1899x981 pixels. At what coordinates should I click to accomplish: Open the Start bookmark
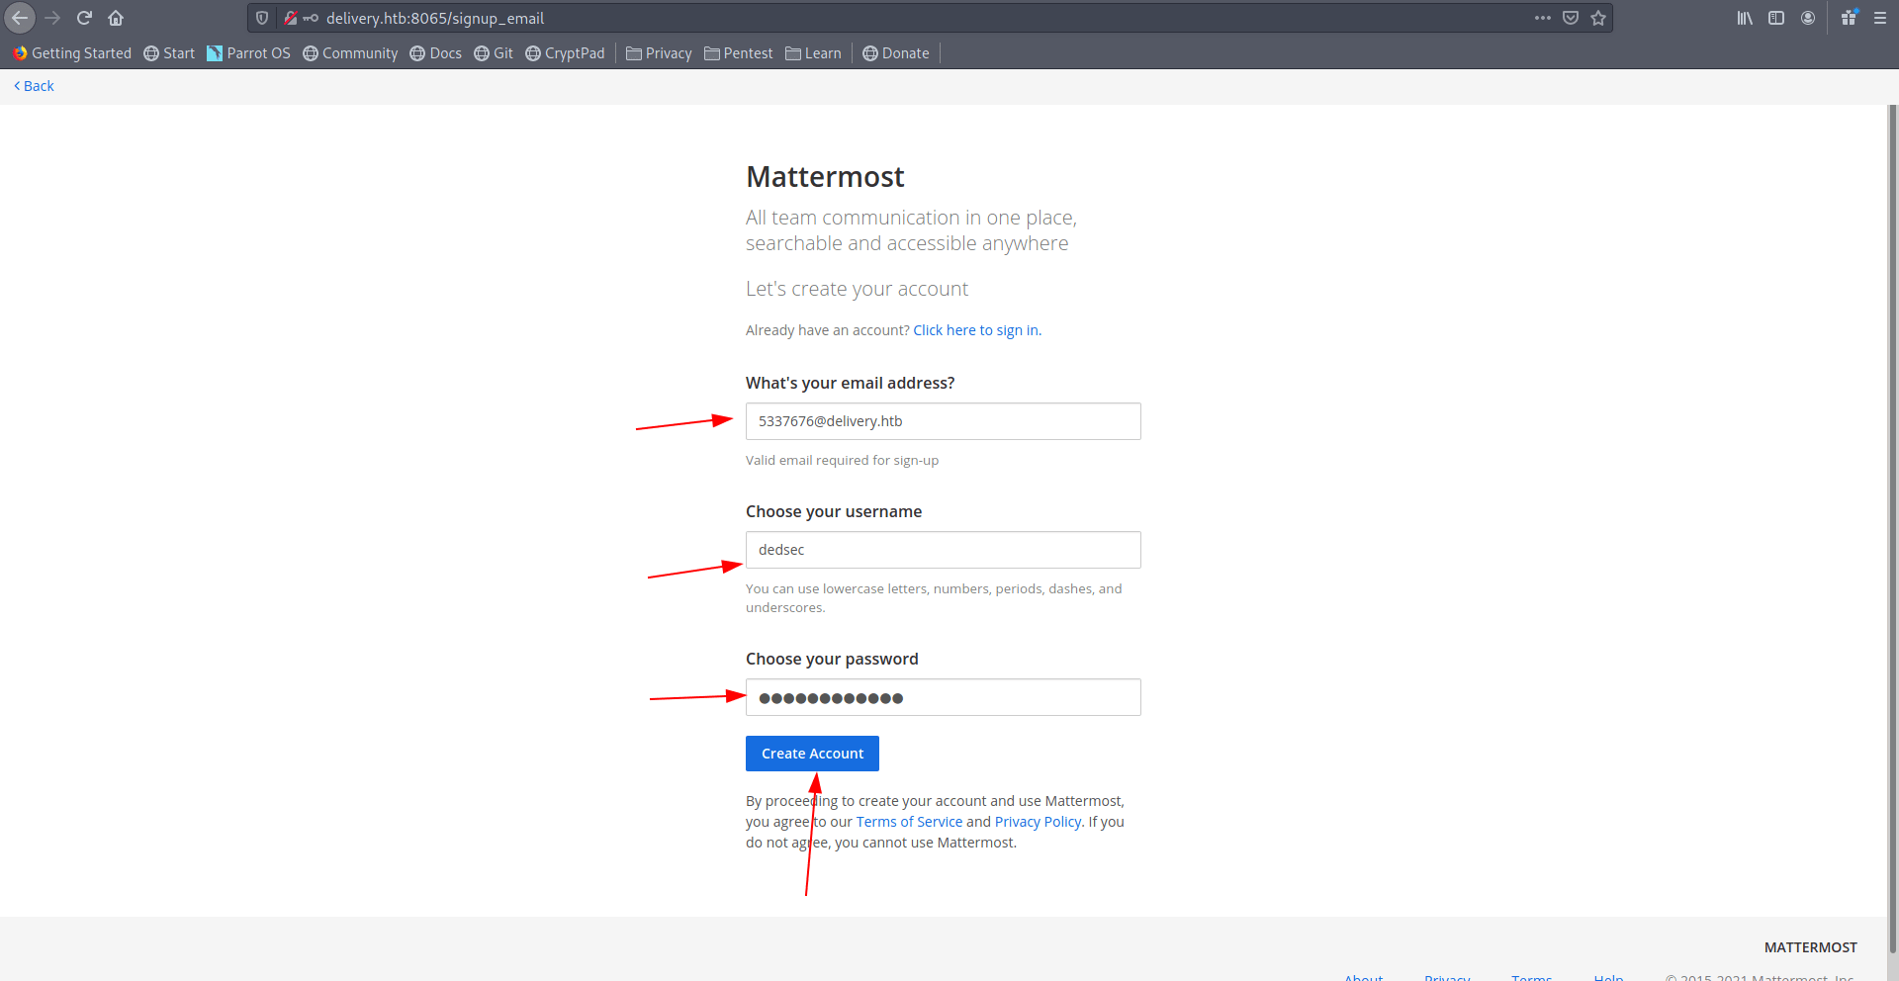tap(169, 53)
